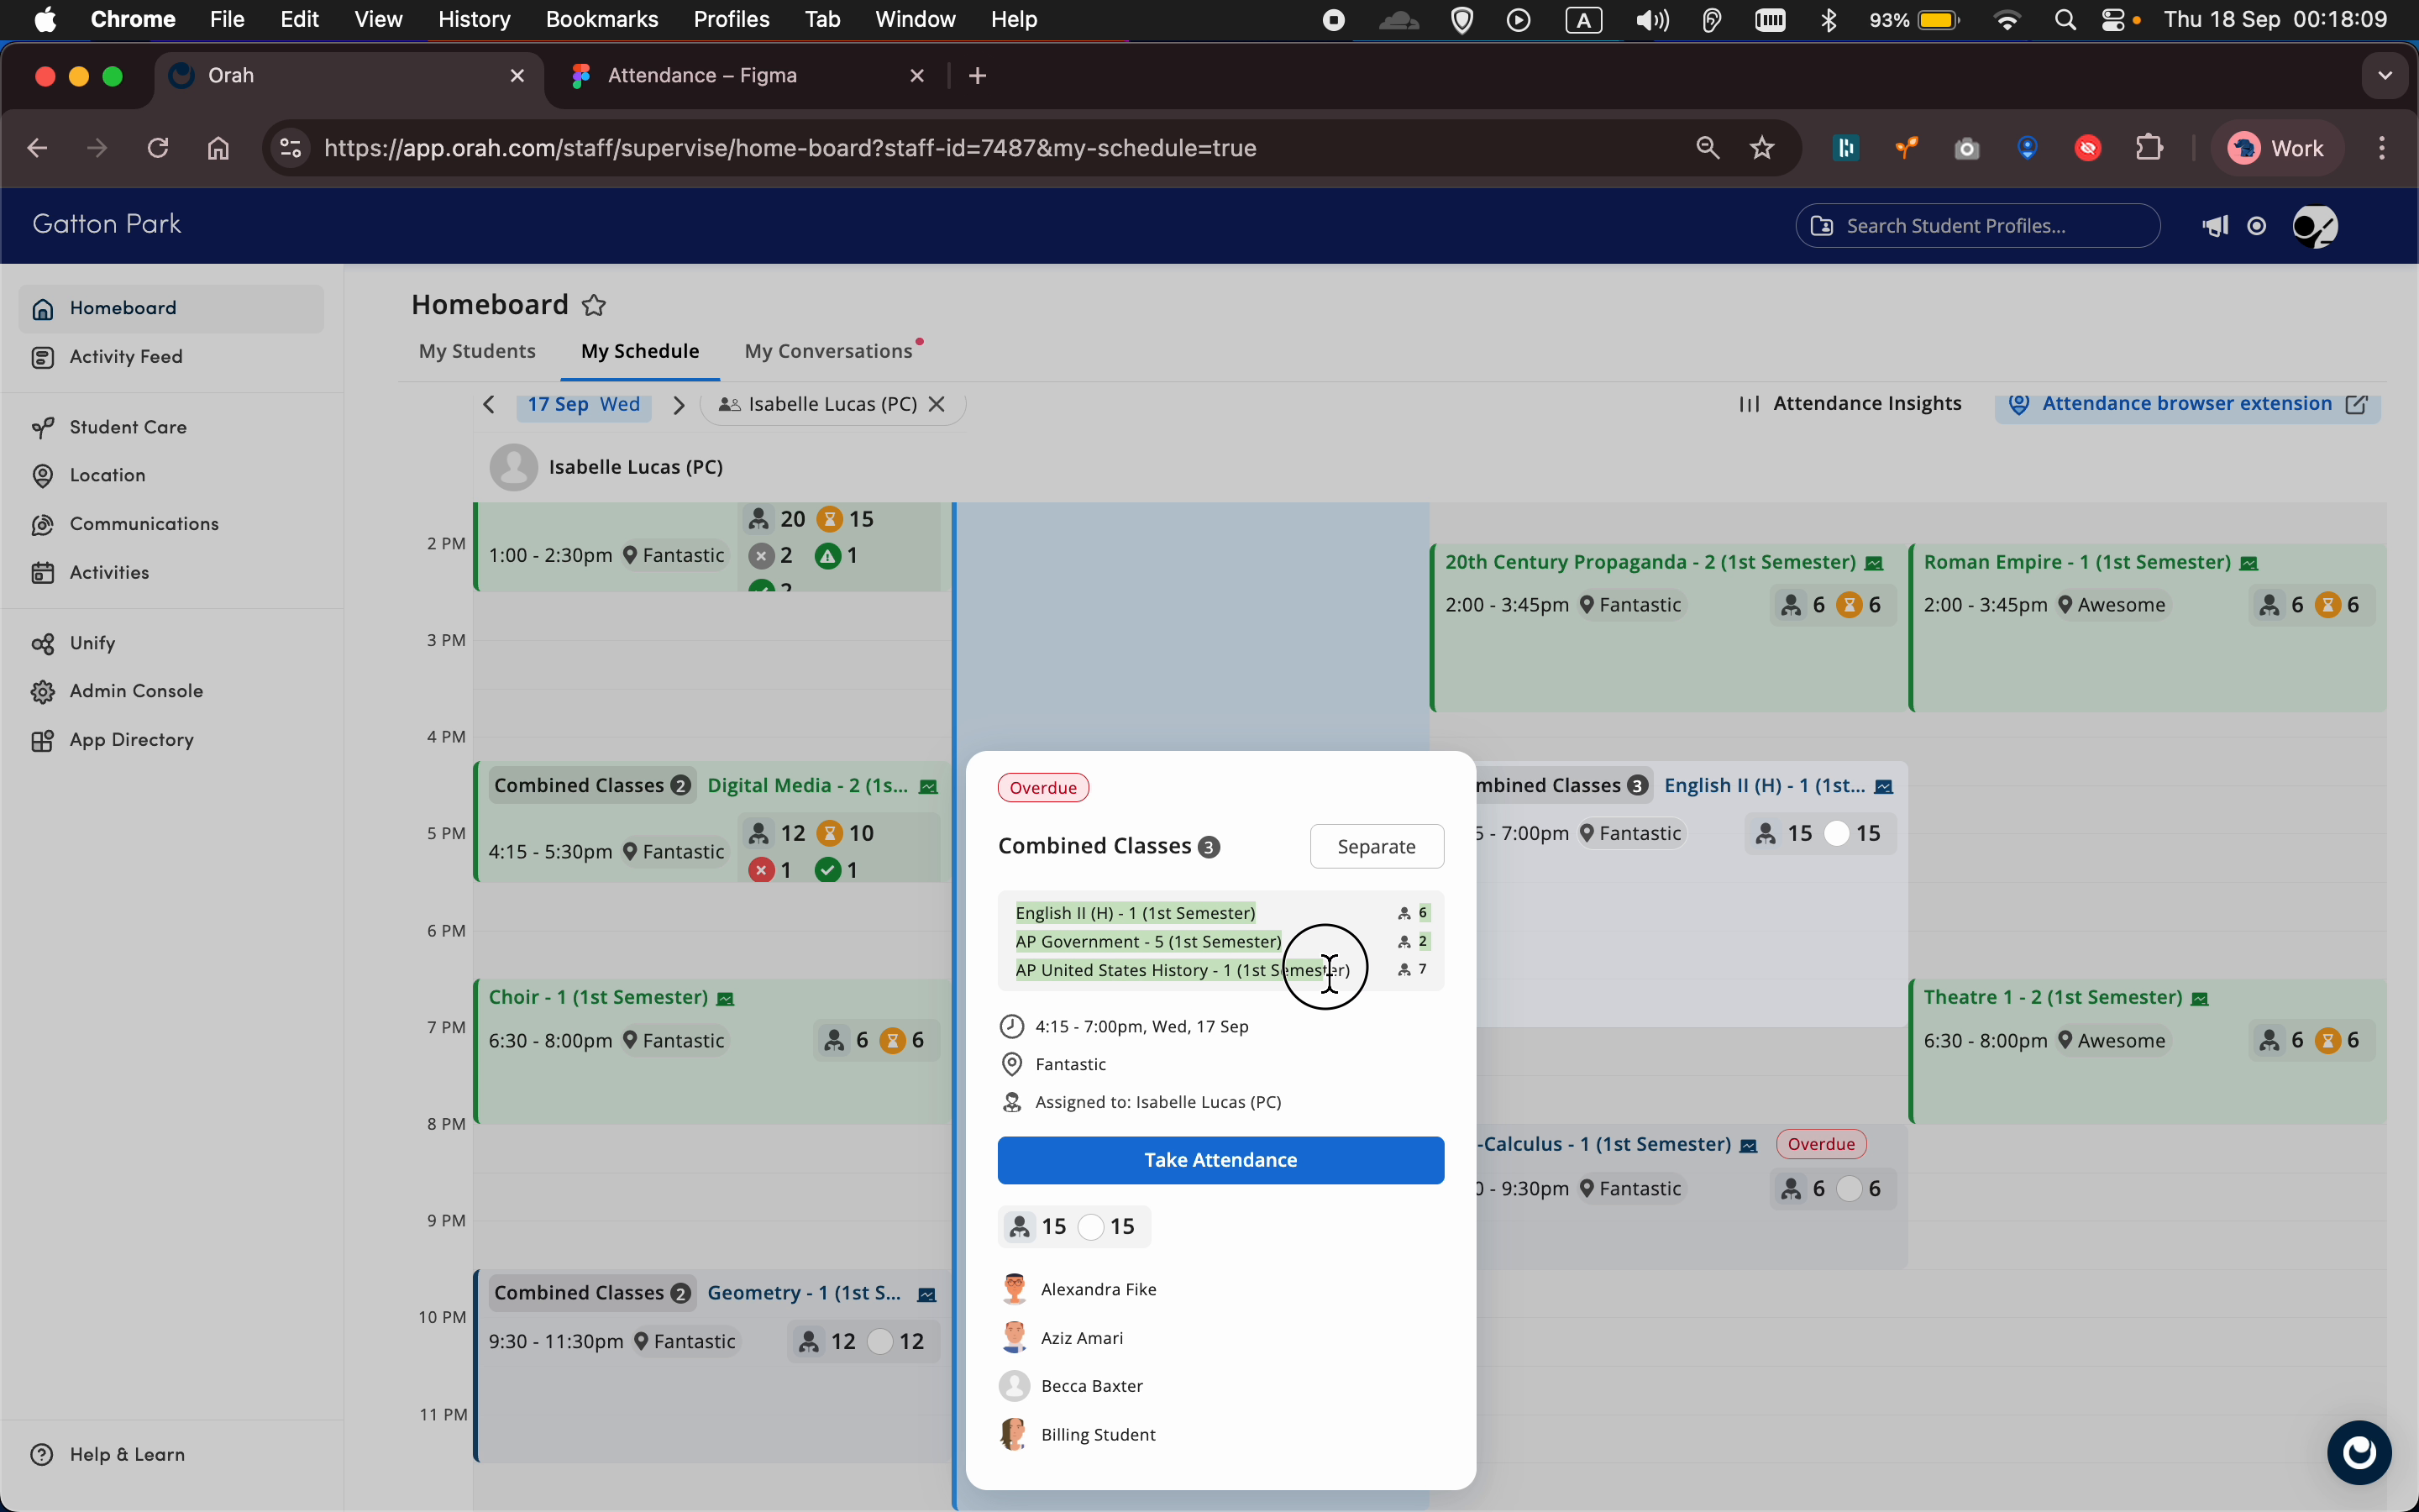Click the Take Attendance button
The height and width of the screenshot is (1512, 2419).
click(1220, 1159)
